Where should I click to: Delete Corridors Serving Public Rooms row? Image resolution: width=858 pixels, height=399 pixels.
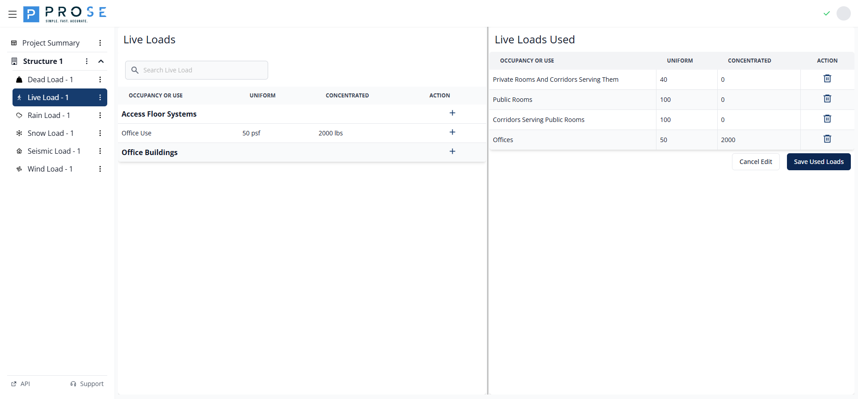(827, 119)
